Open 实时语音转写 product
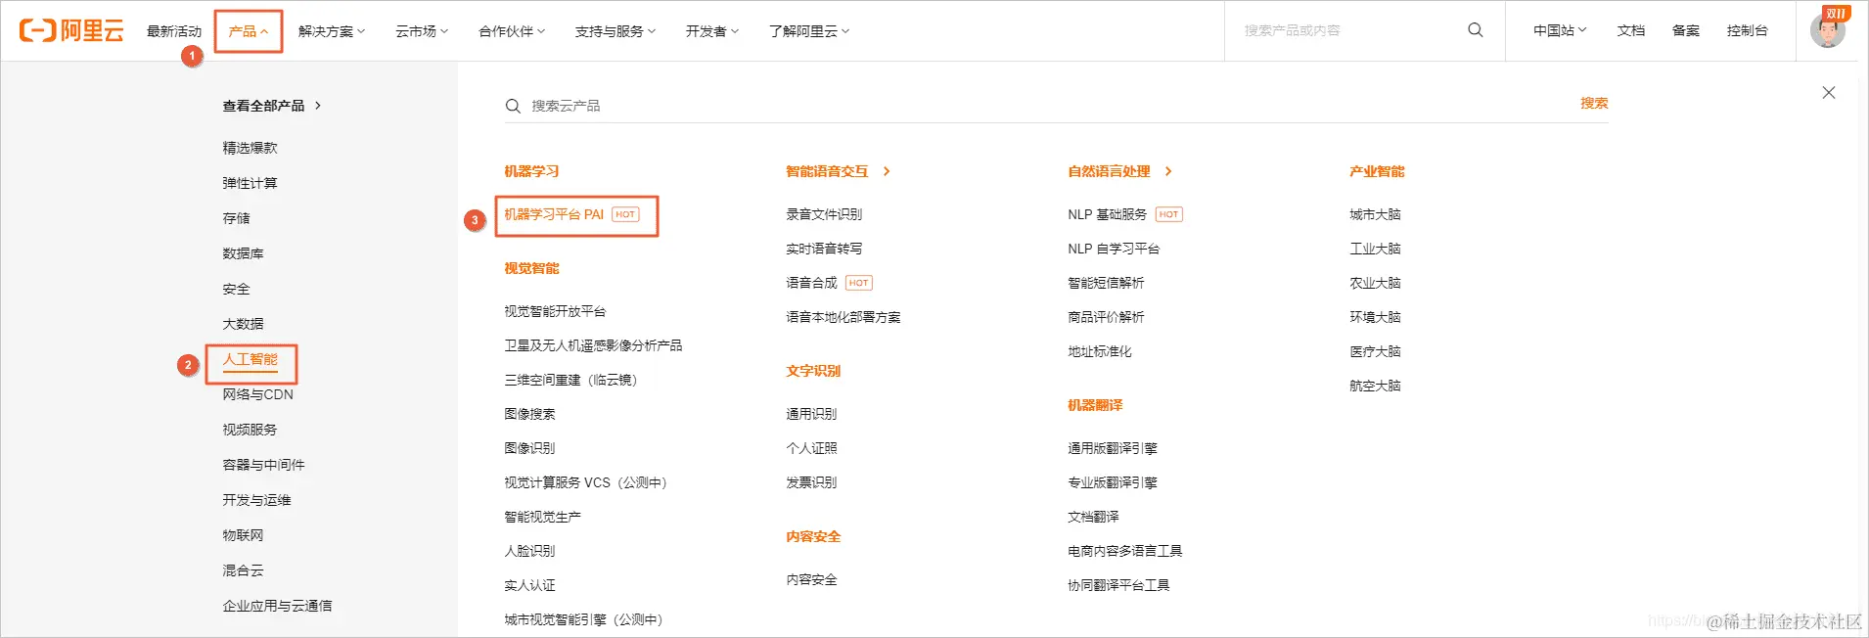1869x638 pixels. (824, 249)
